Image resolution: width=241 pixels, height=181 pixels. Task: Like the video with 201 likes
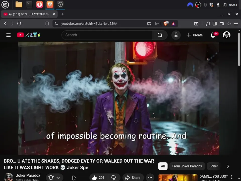(x=98, y=178)
